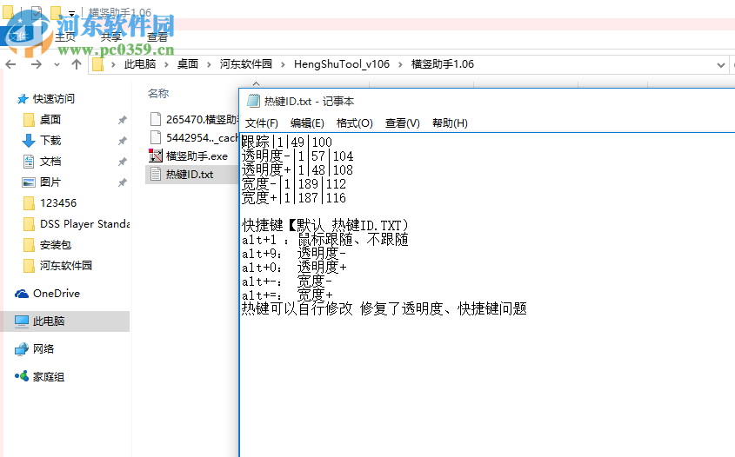Click the line 宽度+|1|187|116 in Notepad
Screen dimensions: 735x457
point(294,197)
